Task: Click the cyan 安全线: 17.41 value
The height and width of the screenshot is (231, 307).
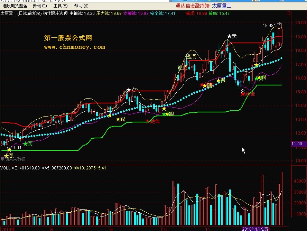Action: click(163, 13)
